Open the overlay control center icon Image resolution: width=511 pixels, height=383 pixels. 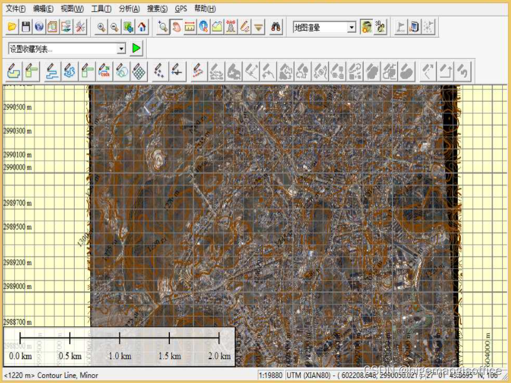[66, 27]
